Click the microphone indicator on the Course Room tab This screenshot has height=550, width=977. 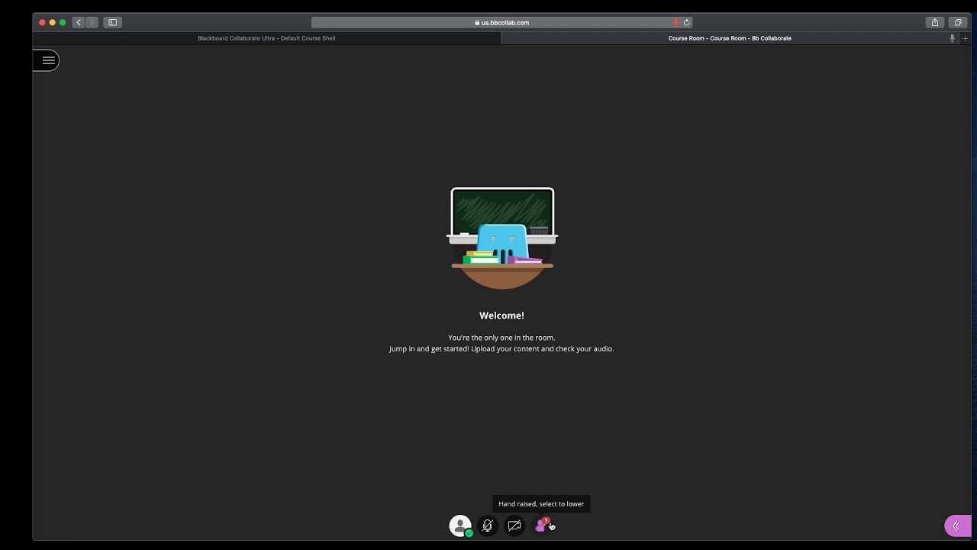click(x=952, y=38)
